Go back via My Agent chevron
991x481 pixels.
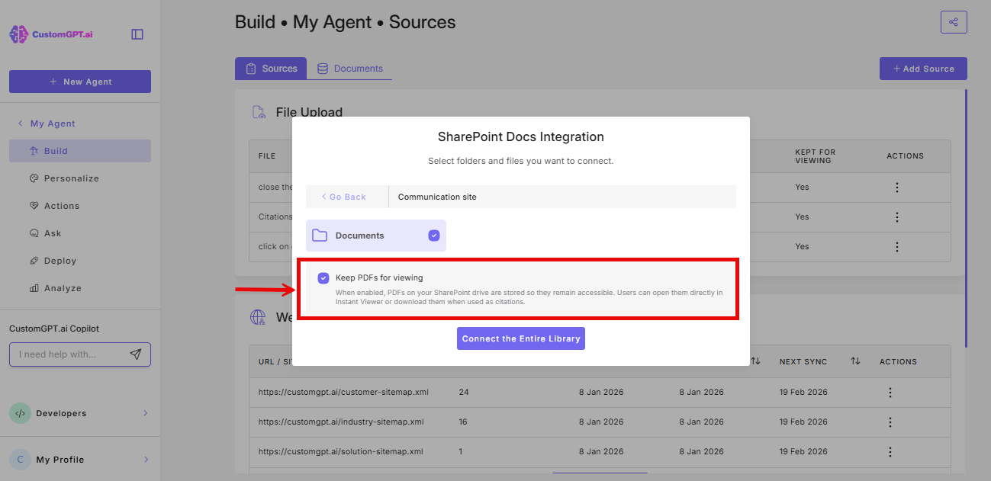20,123
